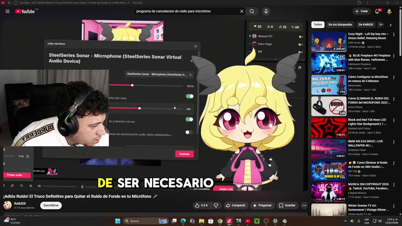The width and height of the screenshot is (402, 226).
Task: Select De KeikiDX filter chip
Action: click(x=366, y=24)
